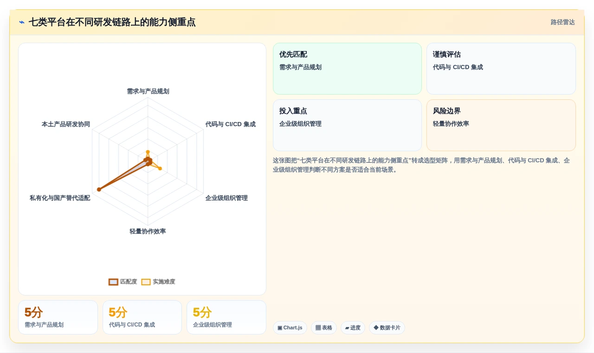
Task: Click the 需求与产品规划 radar axis label
Action: coord(148,91)
